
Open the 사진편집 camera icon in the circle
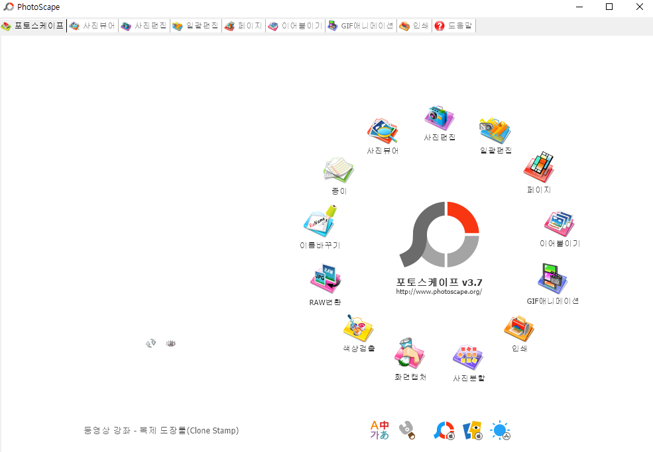[440, 118]
